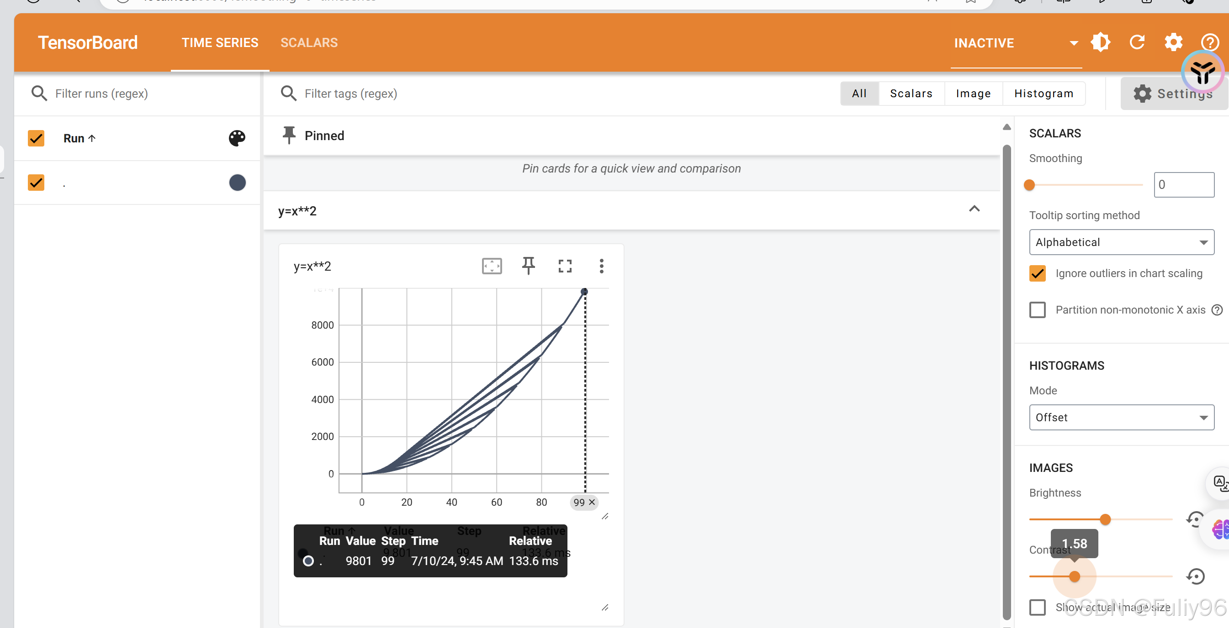Click the Settings button
Viewport: 1229px width, 628px height.
[x=1174, y=94]
